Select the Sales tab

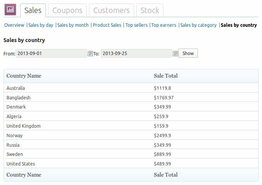[33, 11]
